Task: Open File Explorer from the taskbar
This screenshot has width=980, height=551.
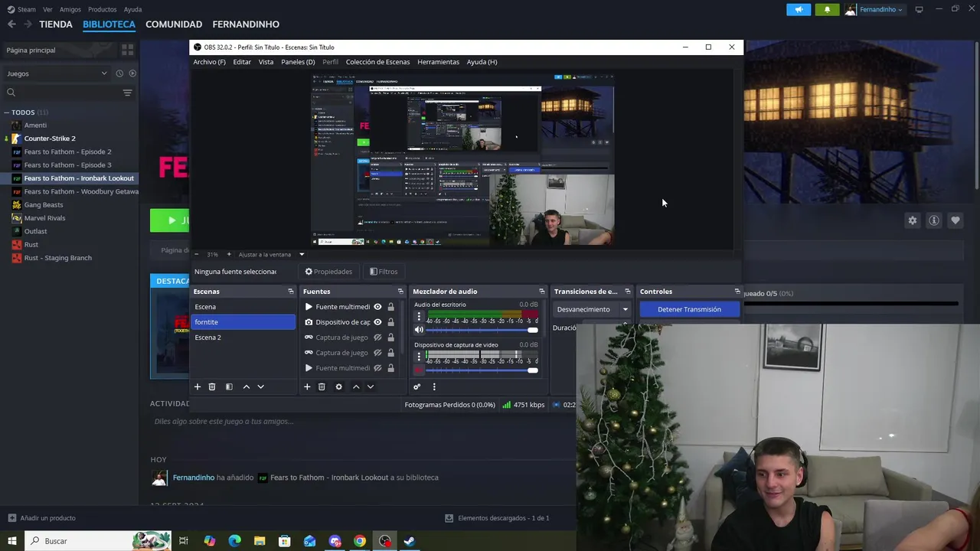Action: tap(260, 541)
